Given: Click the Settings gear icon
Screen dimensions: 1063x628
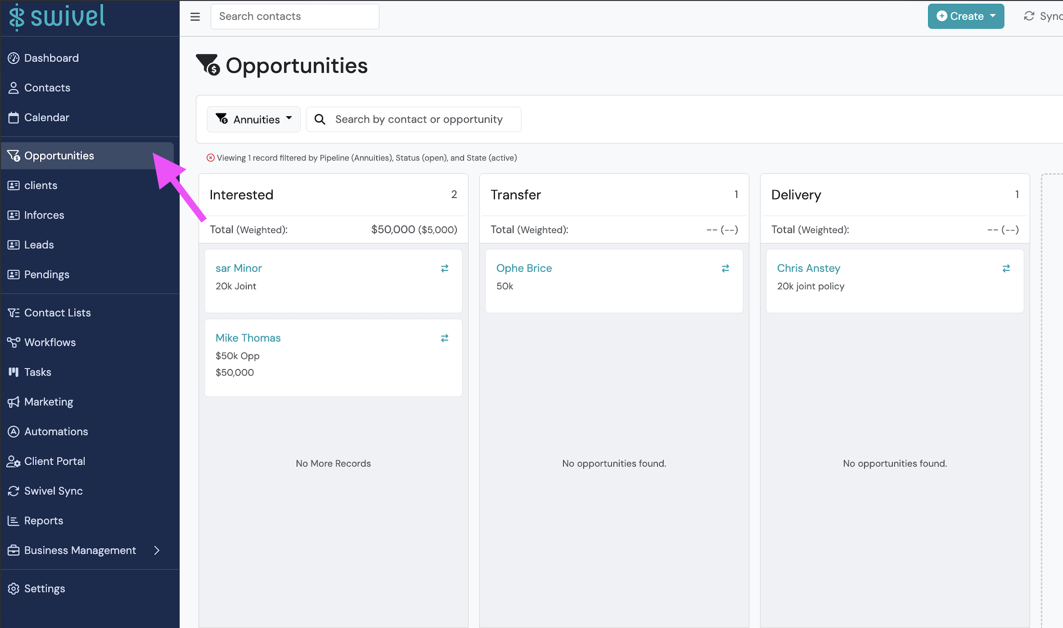Looking at the screenshot, I should 13,589.
